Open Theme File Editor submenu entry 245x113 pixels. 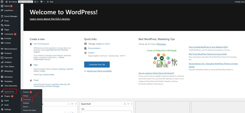29,110
